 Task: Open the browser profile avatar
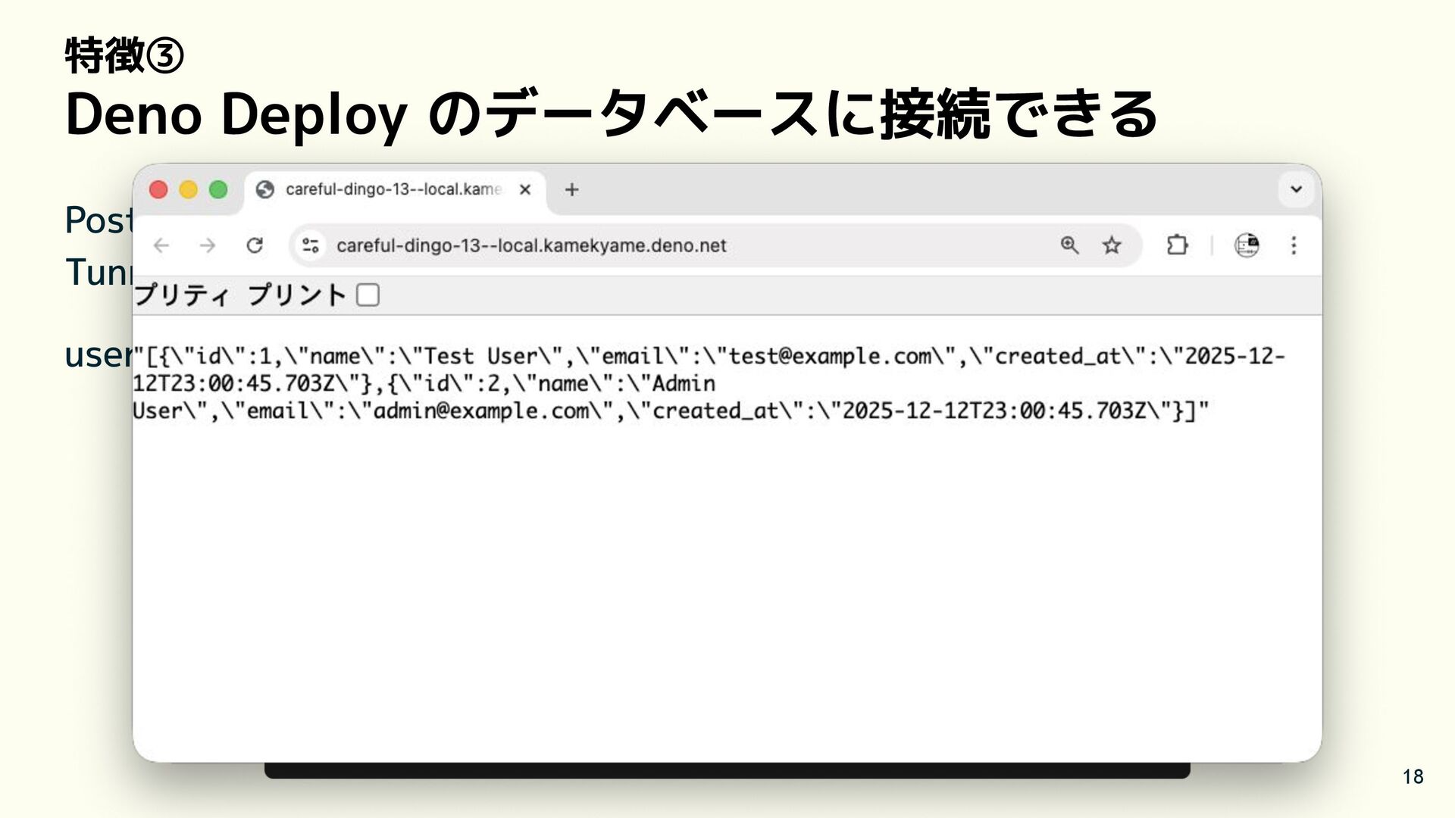point(1247,245)
